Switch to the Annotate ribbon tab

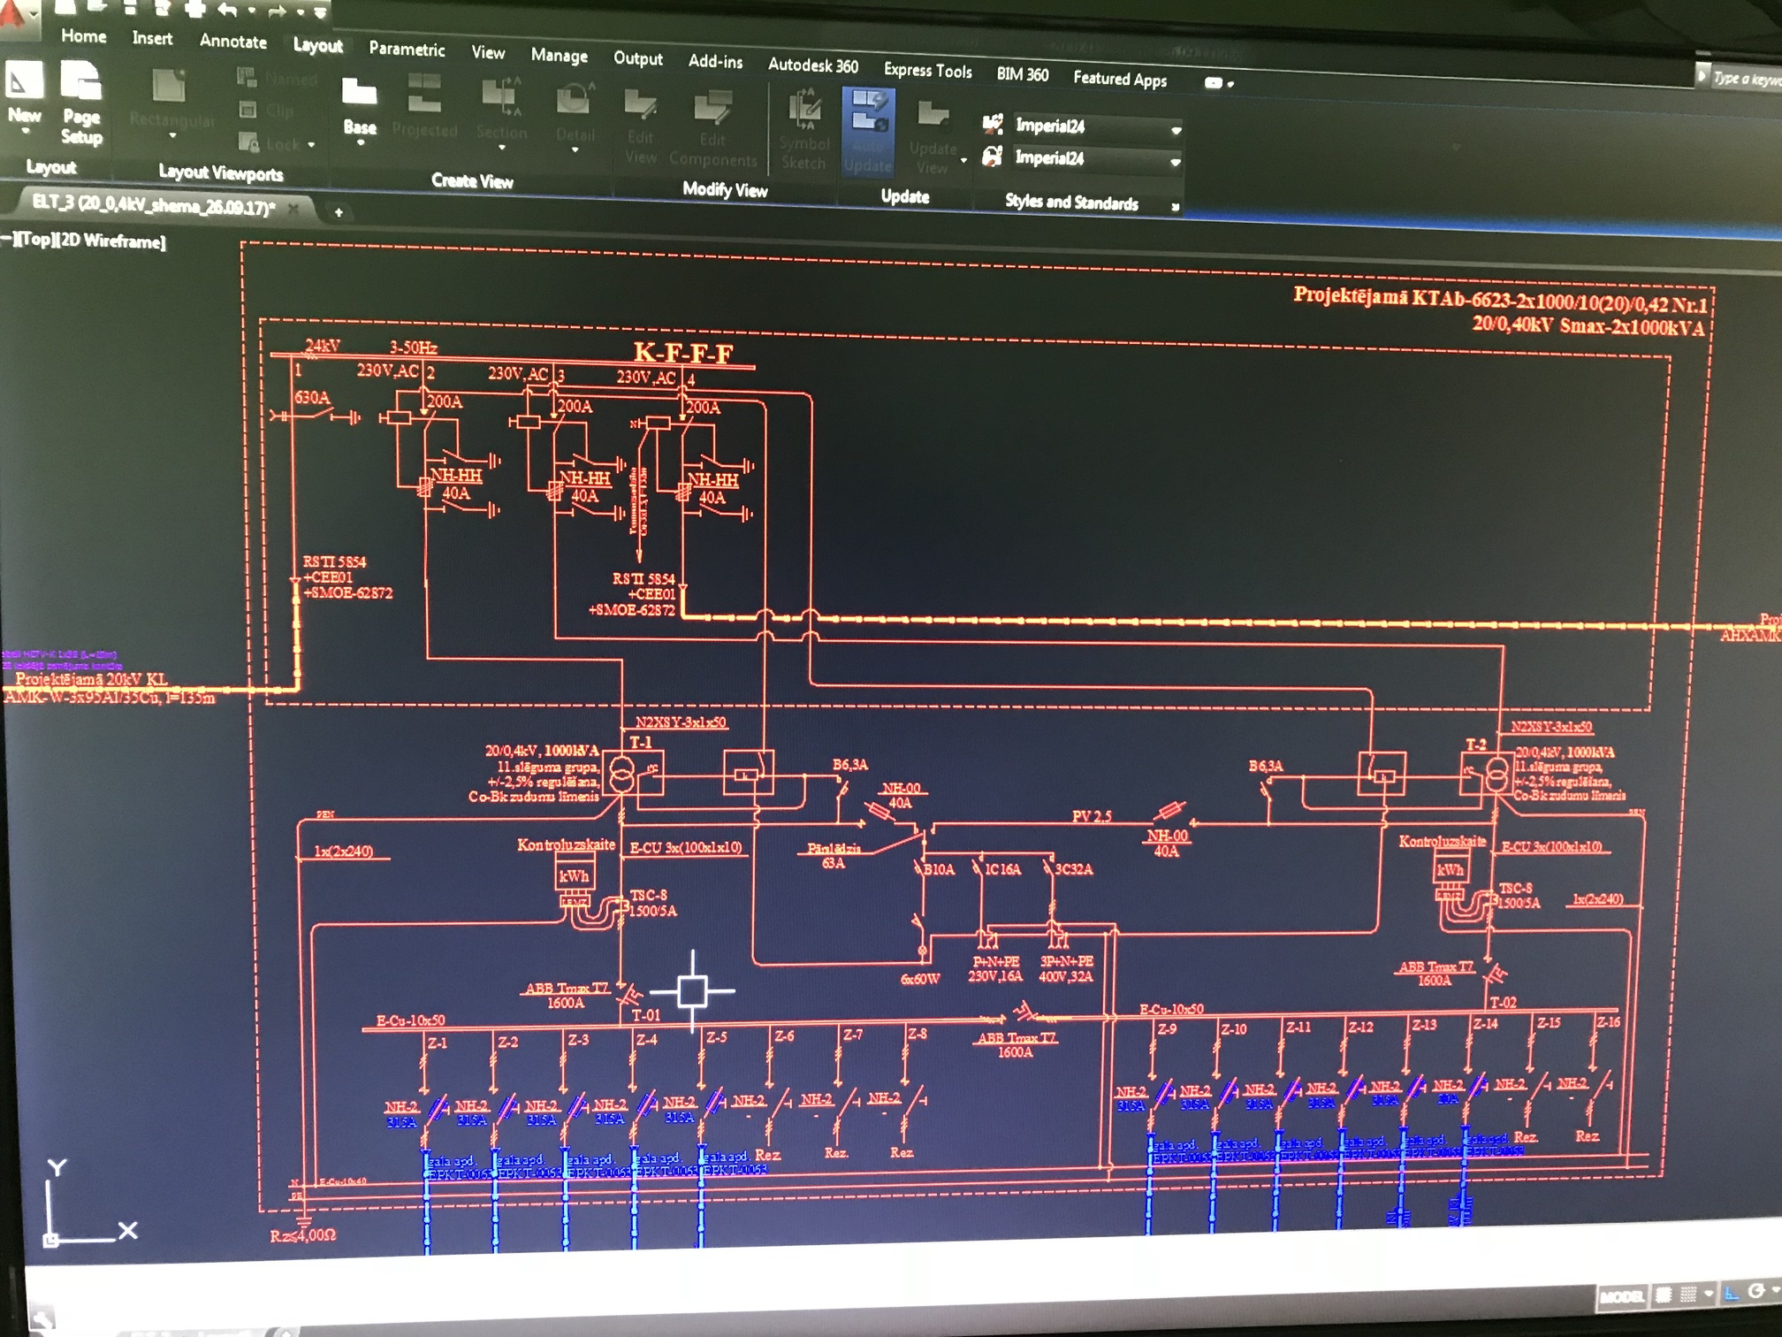[233, 41]
